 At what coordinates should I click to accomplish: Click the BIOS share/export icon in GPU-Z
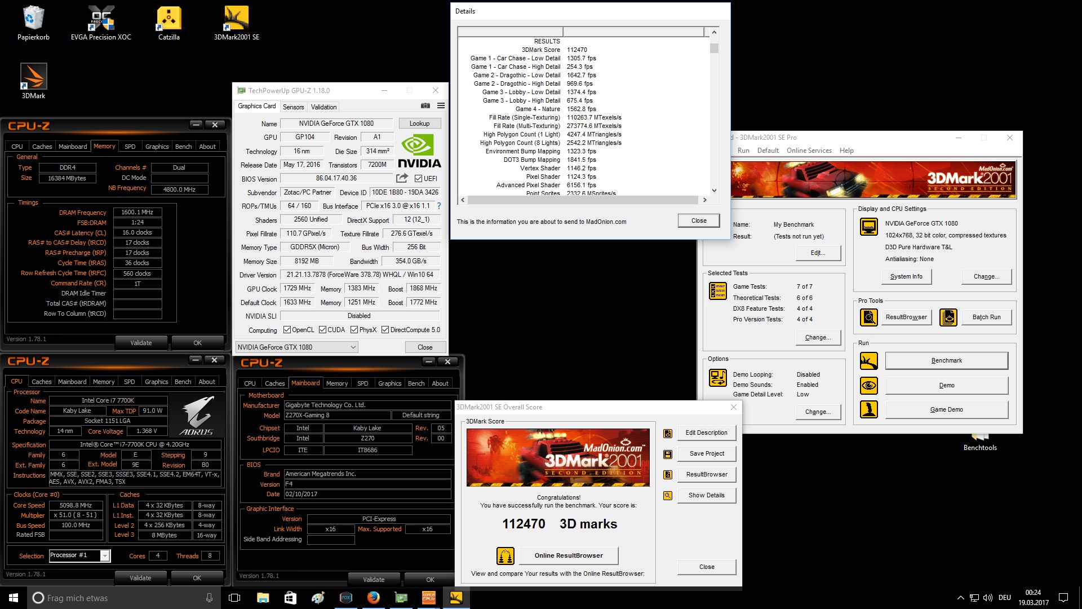402,178
